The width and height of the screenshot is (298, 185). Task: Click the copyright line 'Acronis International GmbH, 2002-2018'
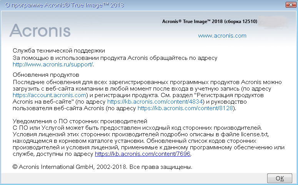[x=73, y=167]
